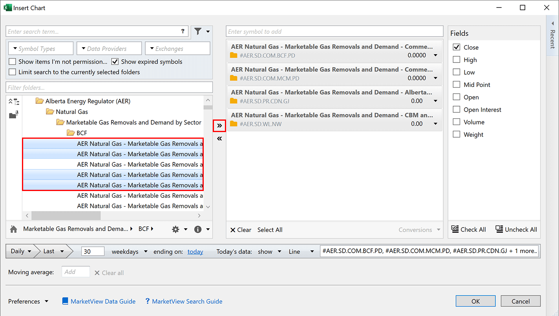Check the Weight field
The height and width of the screenshot is (316, 559).
pos(457,134)
